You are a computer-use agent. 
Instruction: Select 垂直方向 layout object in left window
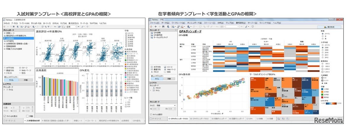click(9, 70)
